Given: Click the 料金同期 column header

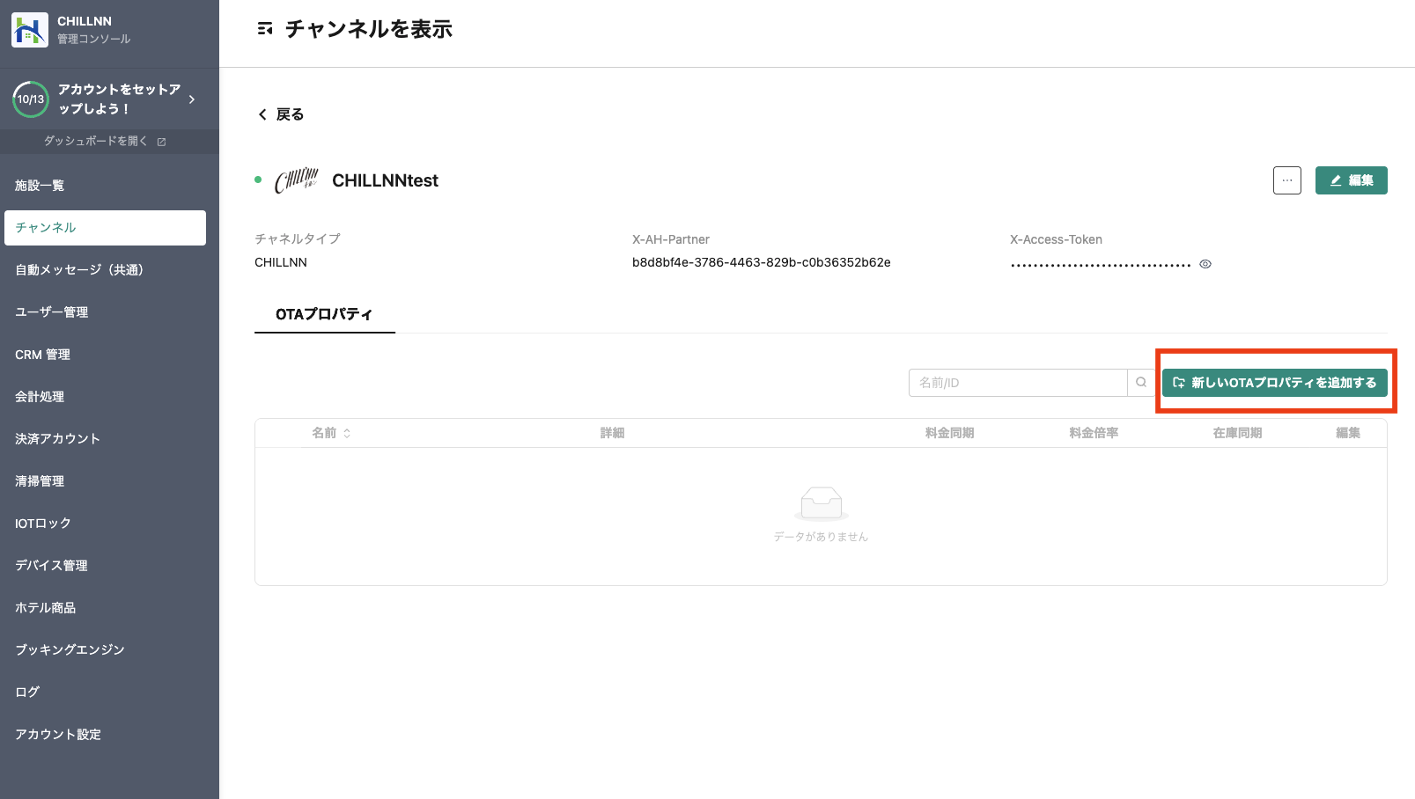Looking at the screenshot, I should (x=949, y=433).
